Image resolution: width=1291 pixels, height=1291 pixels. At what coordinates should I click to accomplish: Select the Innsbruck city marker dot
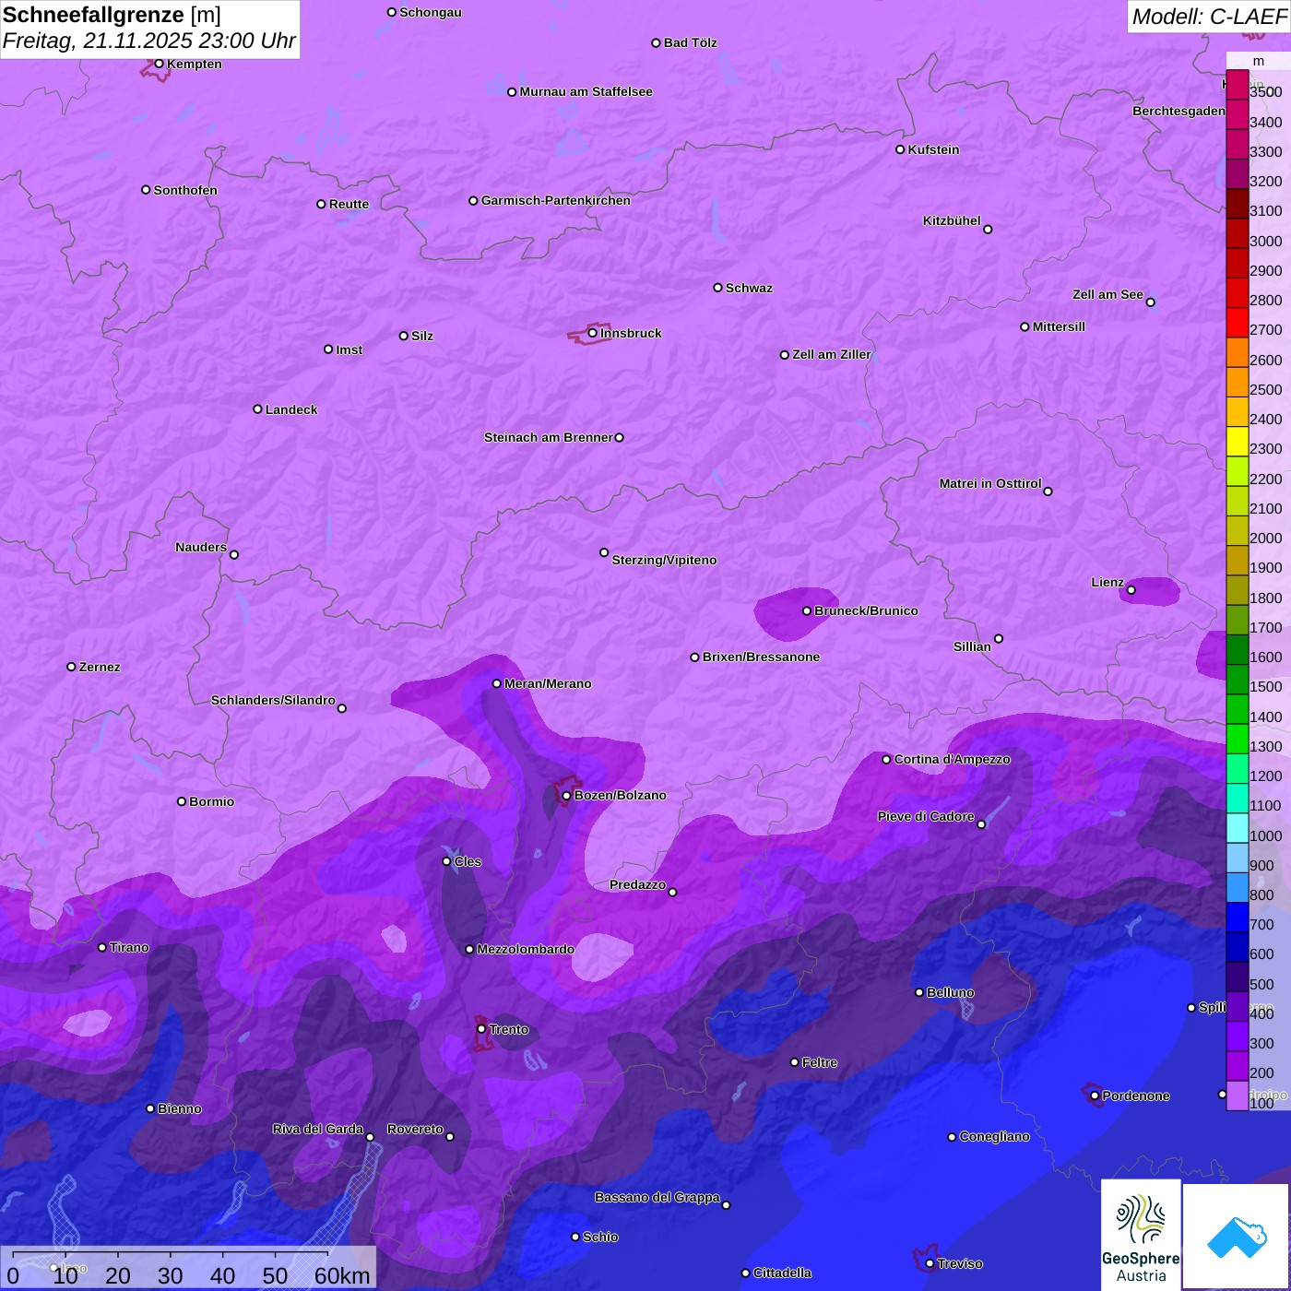pyautogui.click(x=592, y=333)
